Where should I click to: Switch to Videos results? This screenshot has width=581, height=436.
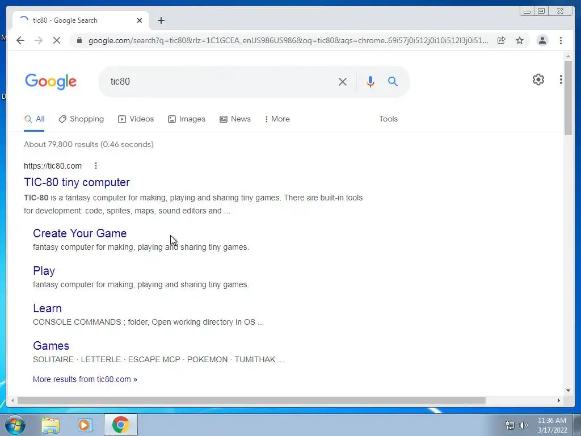pyautogui.click(x=136, y=119)
